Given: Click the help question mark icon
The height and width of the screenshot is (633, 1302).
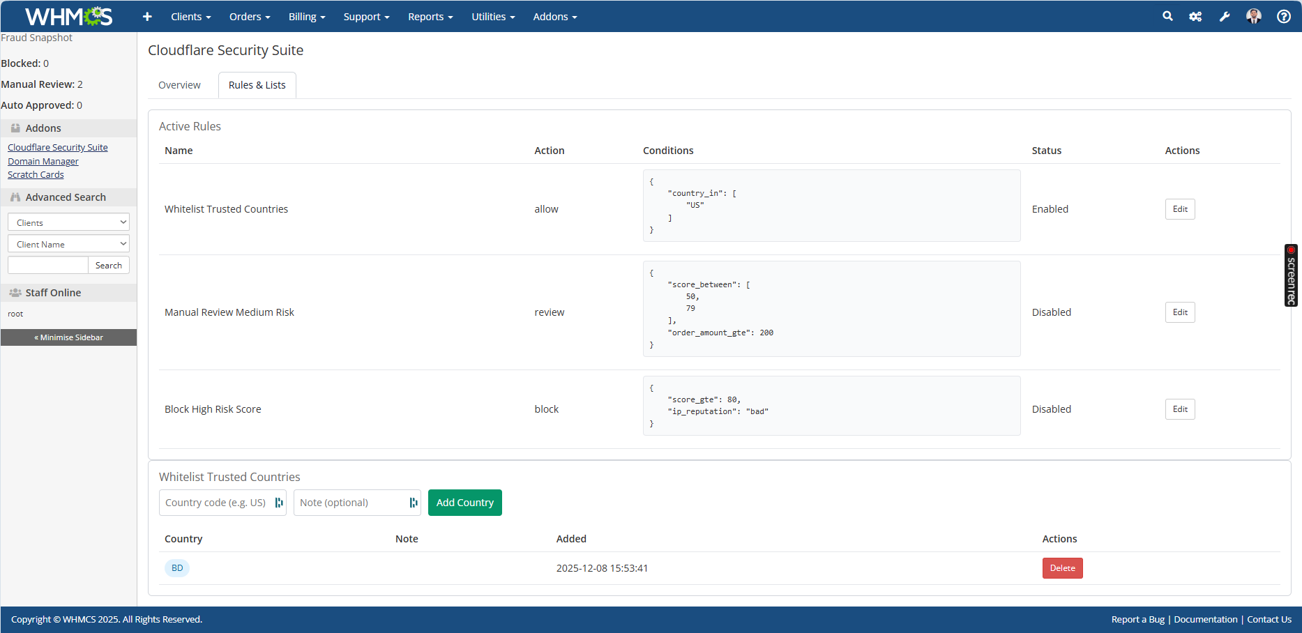Looking at the screenshot, I should pos(1283,17).
